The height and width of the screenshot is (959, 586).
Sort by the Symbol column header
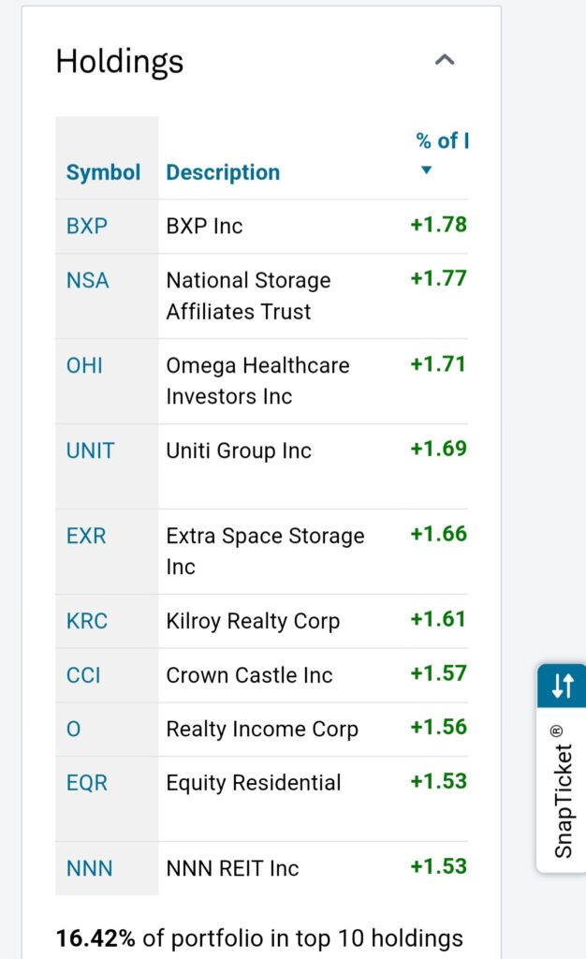[103, 172]
